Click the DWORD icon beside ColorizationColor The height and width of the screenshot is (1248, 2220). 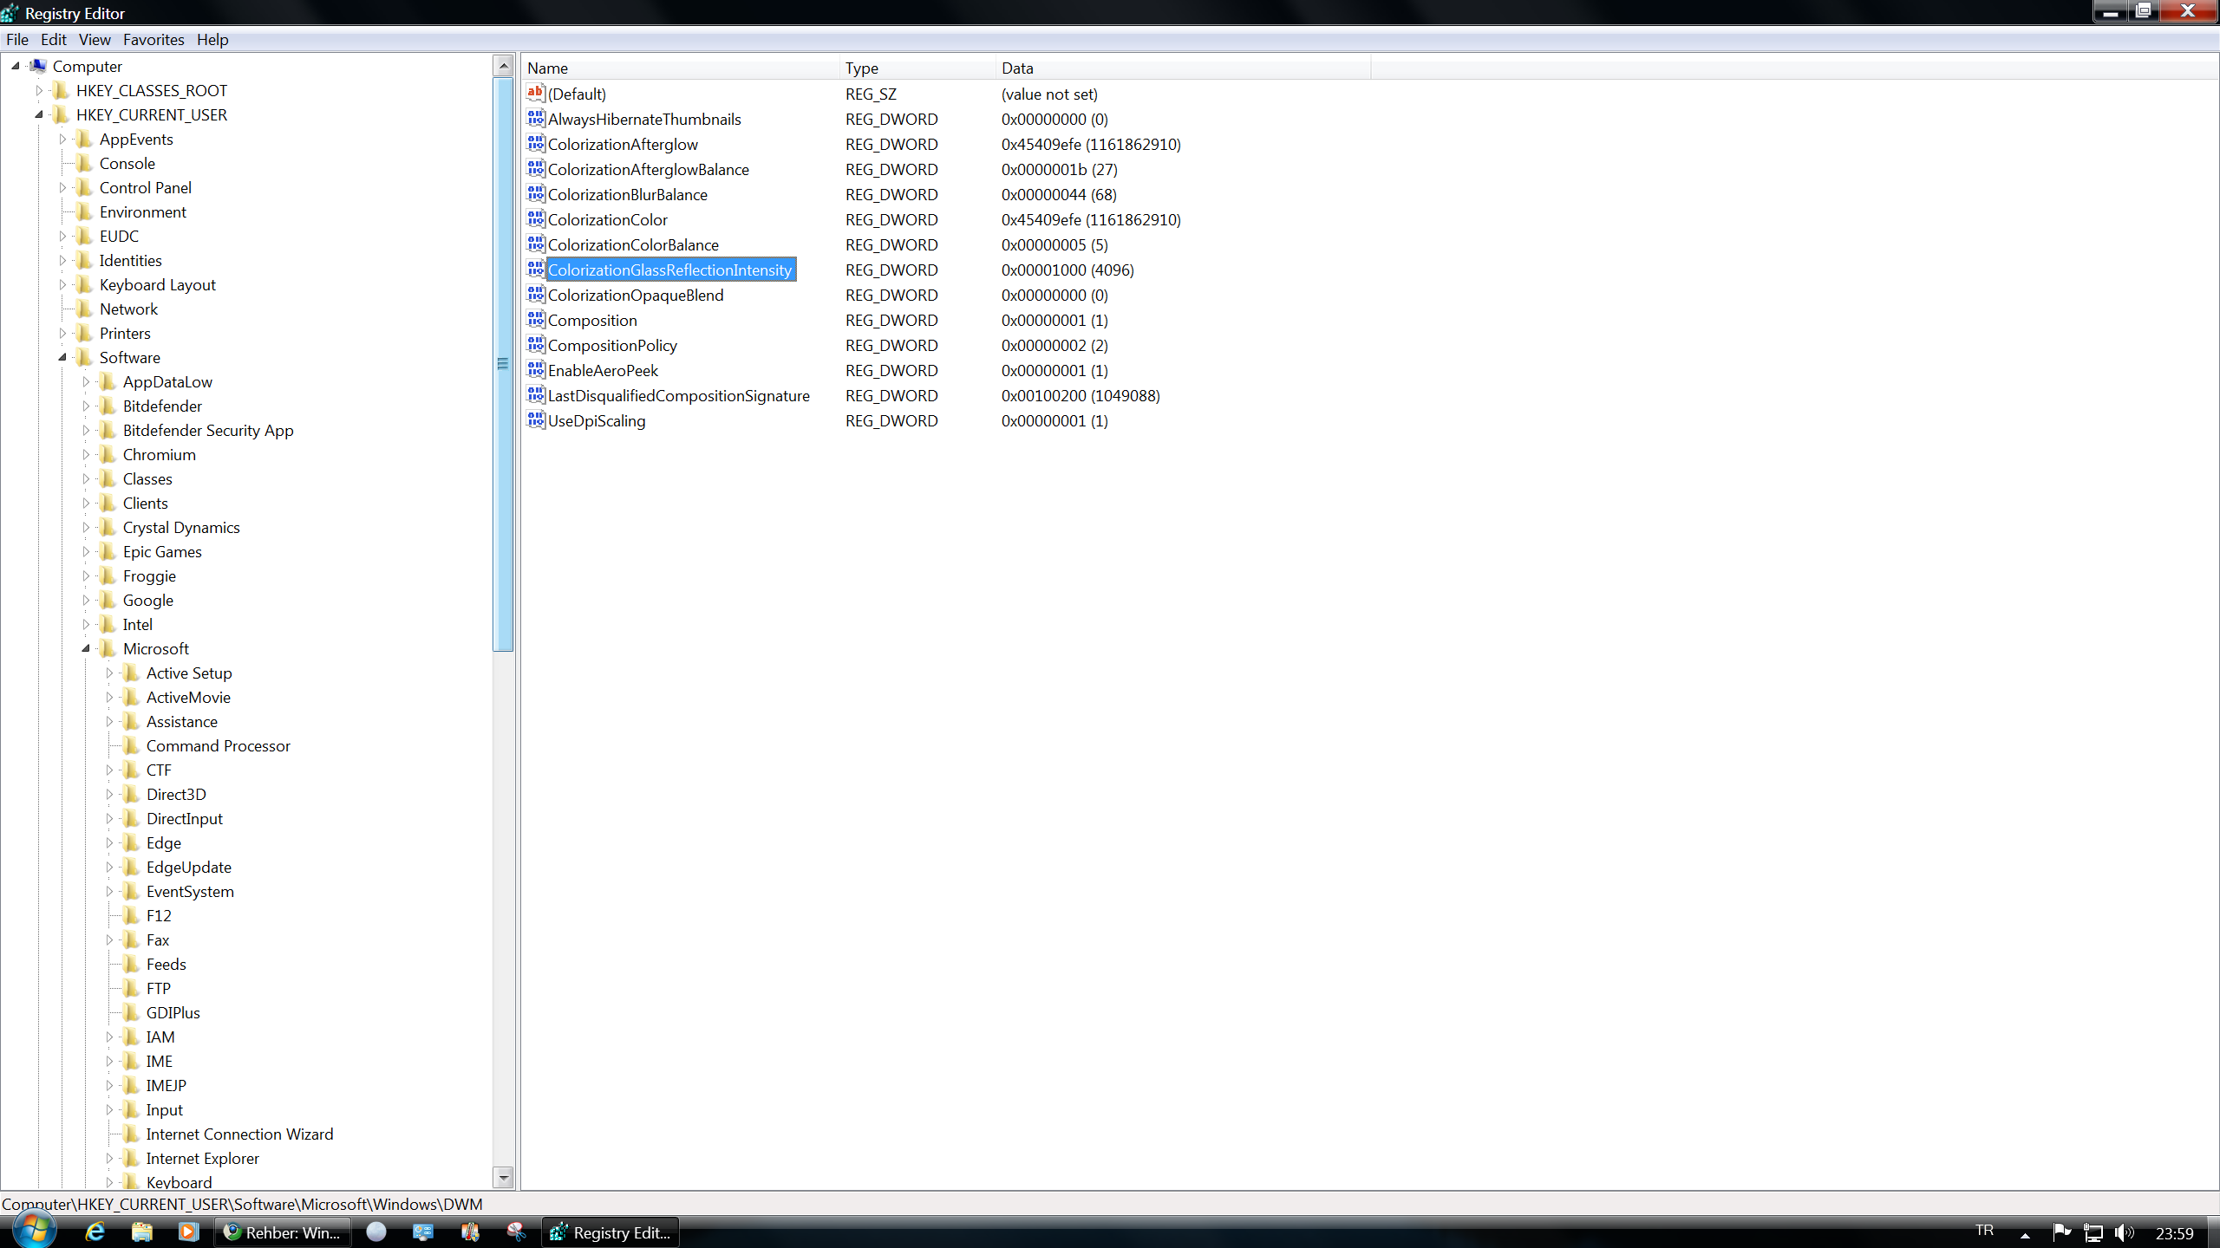[536, 219]
